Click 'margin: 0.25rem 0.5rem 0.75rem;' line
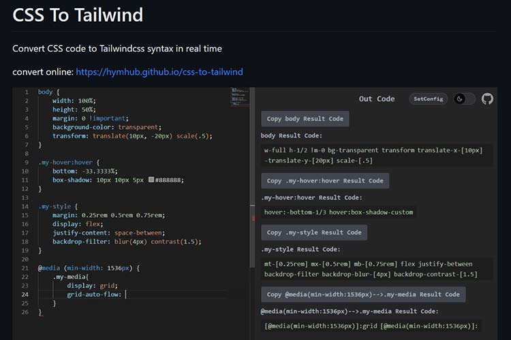The width and height of the screenshot is (511, 340). tap(109, 216)
